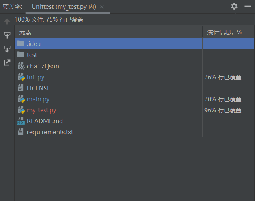255x201 pixels.
Task: Click the .idea folder icon
Action: pyautogui.click(x=21, y=43)
